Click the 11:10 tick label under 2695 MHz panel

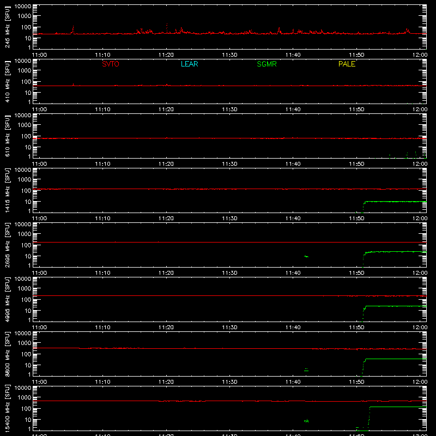click(x=102, y=273)
